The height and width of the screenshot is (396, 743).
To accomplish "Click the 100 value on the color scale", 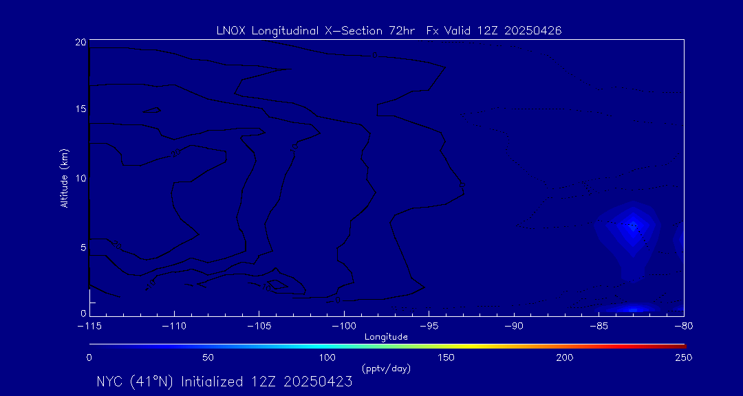I will 327,357.
